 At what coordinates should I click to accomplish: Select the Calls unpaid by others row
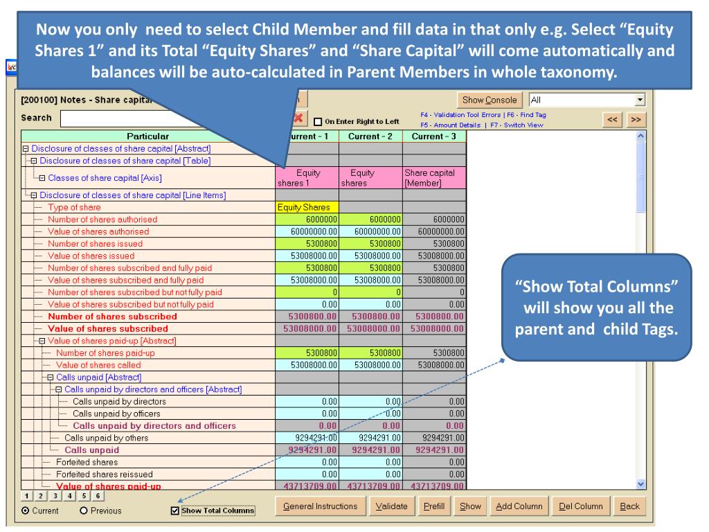point(148,438)
